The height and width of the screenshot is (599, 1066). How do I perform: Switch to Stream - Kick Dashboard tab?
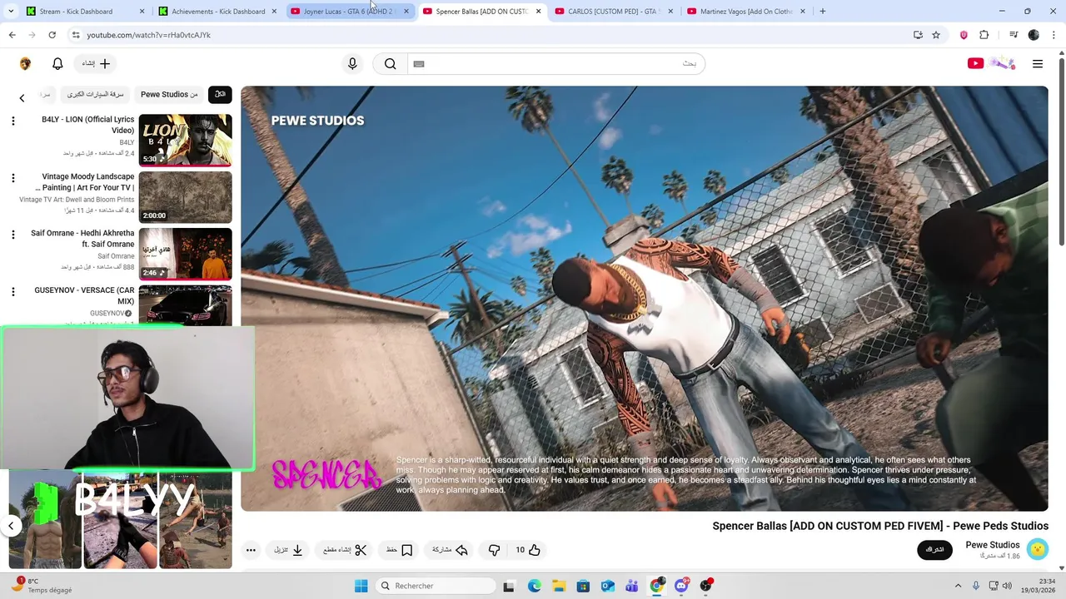(86, 12)
